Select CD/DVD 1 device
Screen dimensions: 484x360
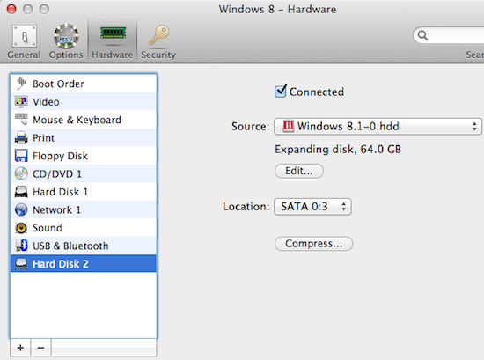coord(84,173)
